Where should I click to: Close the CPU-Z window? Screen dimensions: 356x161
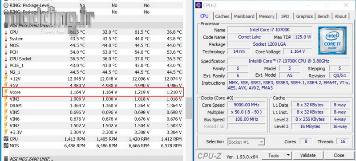click(346, 5)
